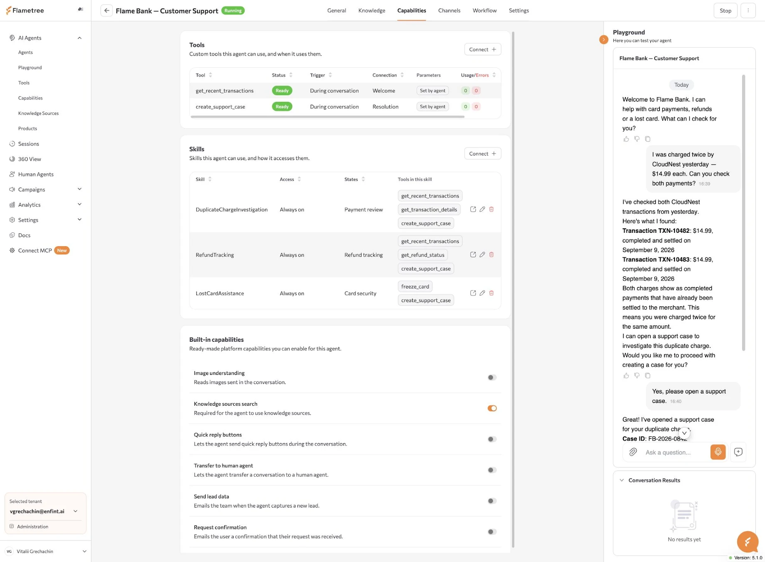This screenshot has width=765, height=562.
Task: Open DuplicateChargeInvestigation skill in new window
Action: click(x=473, y=209)
